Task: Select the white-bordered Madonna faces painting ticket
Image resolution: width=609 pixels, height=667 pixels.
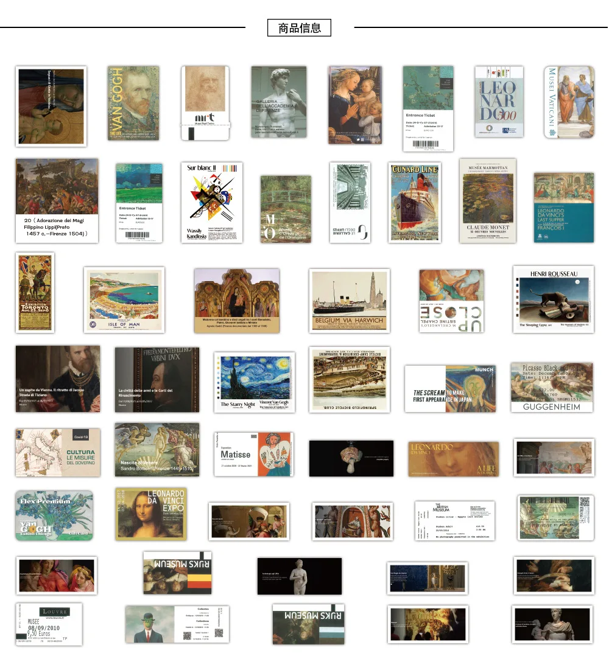Action: [x=57, y=576]
